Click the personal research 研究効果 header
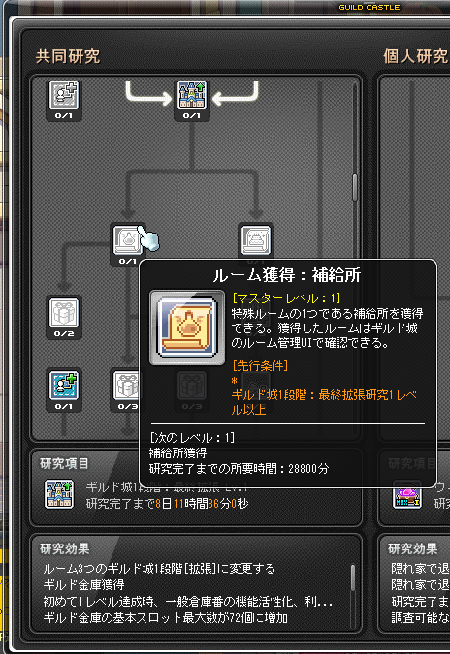Screen dimensions: 450x654 [x=412, y=548]
